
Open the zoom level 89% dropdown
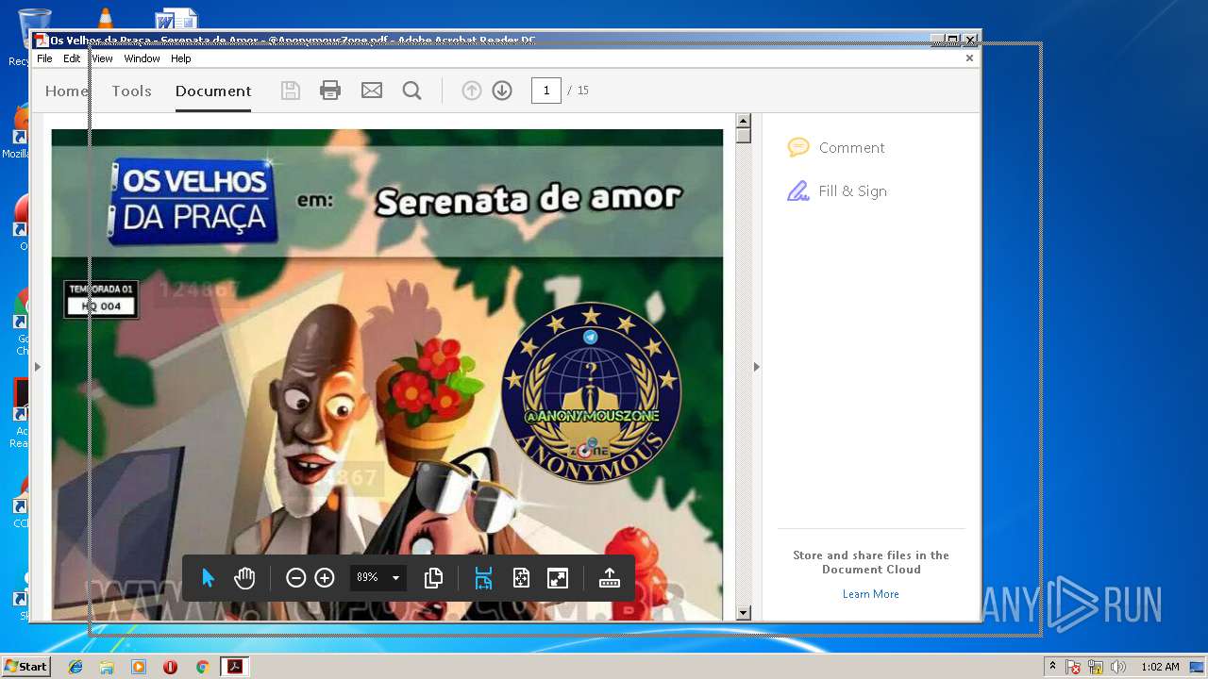(378, 578)
